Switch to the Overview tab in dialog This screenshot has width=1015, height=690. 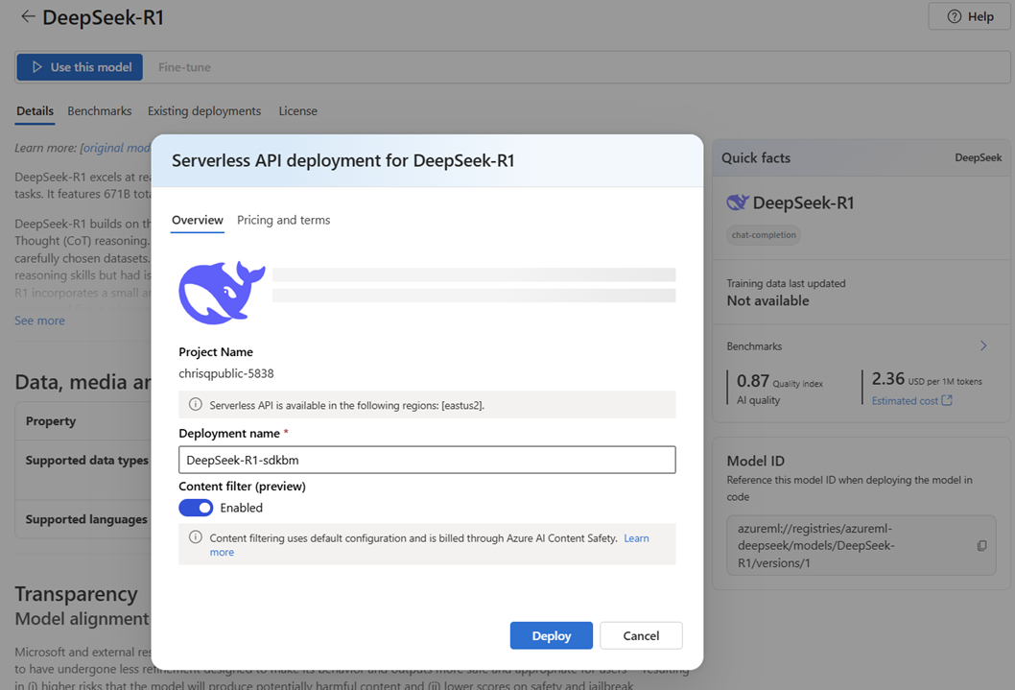tap(198, 220)
